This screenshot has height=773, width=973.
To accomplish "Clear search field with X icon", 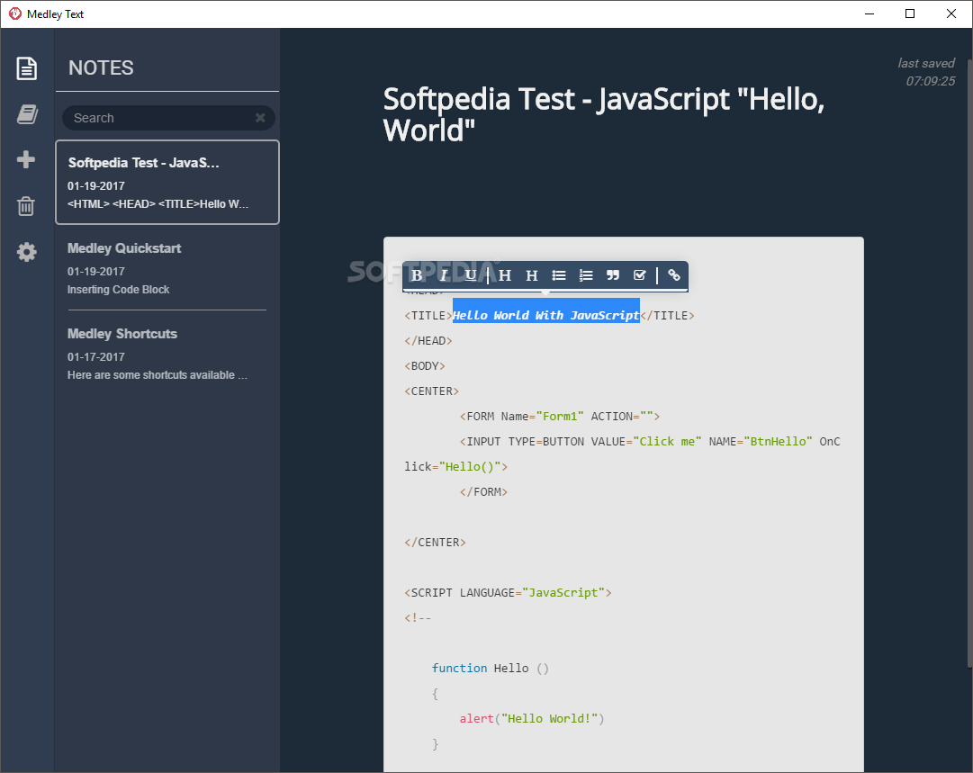I will coord(261,117).
